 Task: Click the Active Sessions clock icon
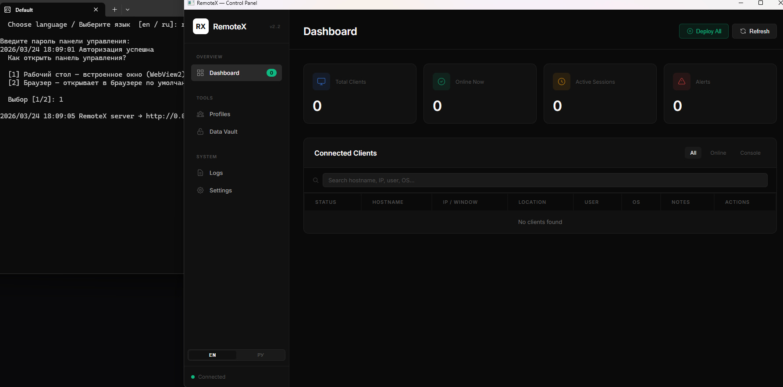coord(562,82)
